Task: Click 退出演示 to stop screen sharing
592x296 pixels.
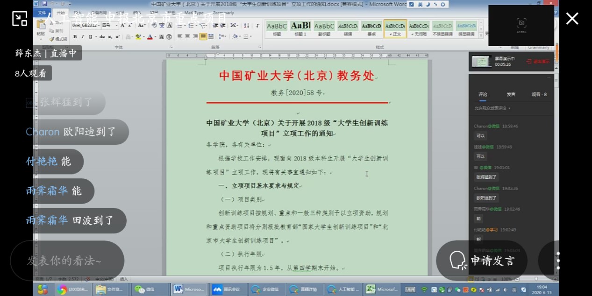Action: 538,61
